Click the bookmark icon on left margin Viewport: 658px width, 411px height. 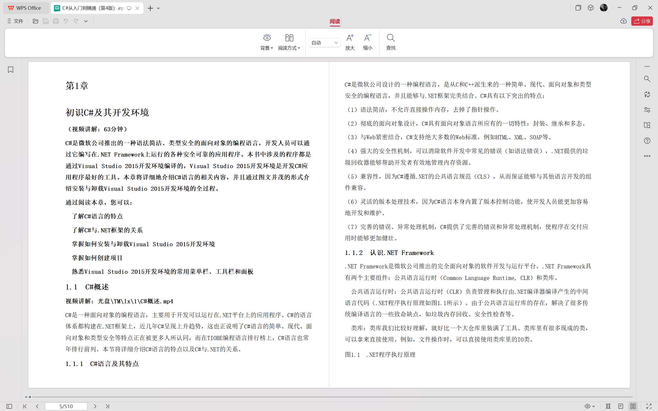[x=11, y=70]
